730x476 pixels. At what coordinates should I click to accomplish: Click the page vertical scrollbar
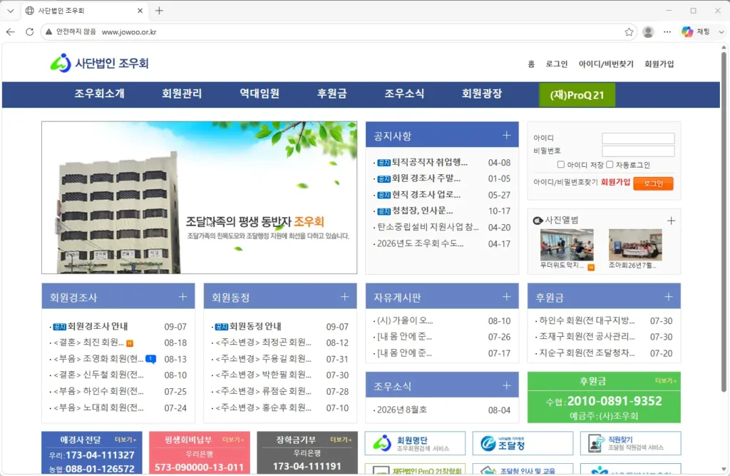click(x=724, y=221)
